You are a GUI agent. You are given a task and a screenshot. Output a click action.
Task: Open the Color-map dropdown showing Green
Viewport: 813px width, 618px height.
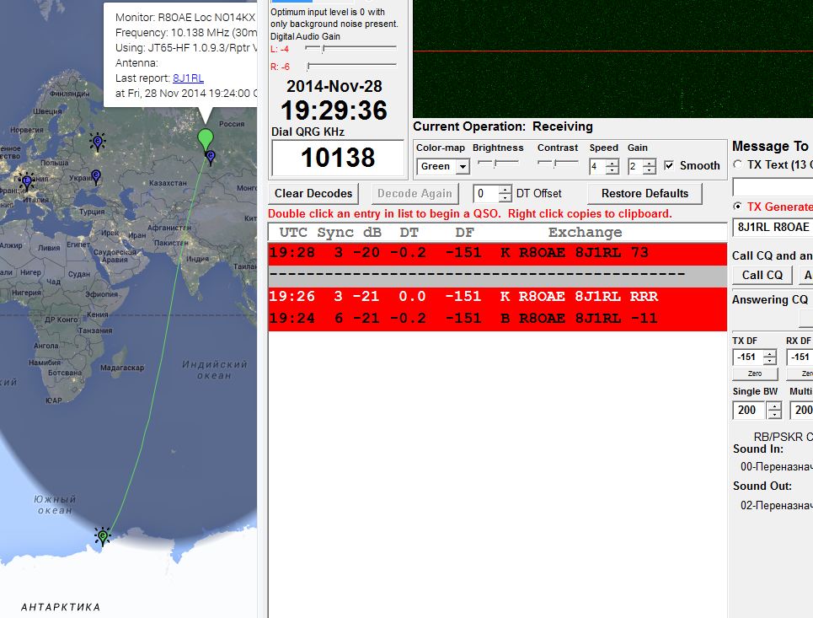point(462,167)
